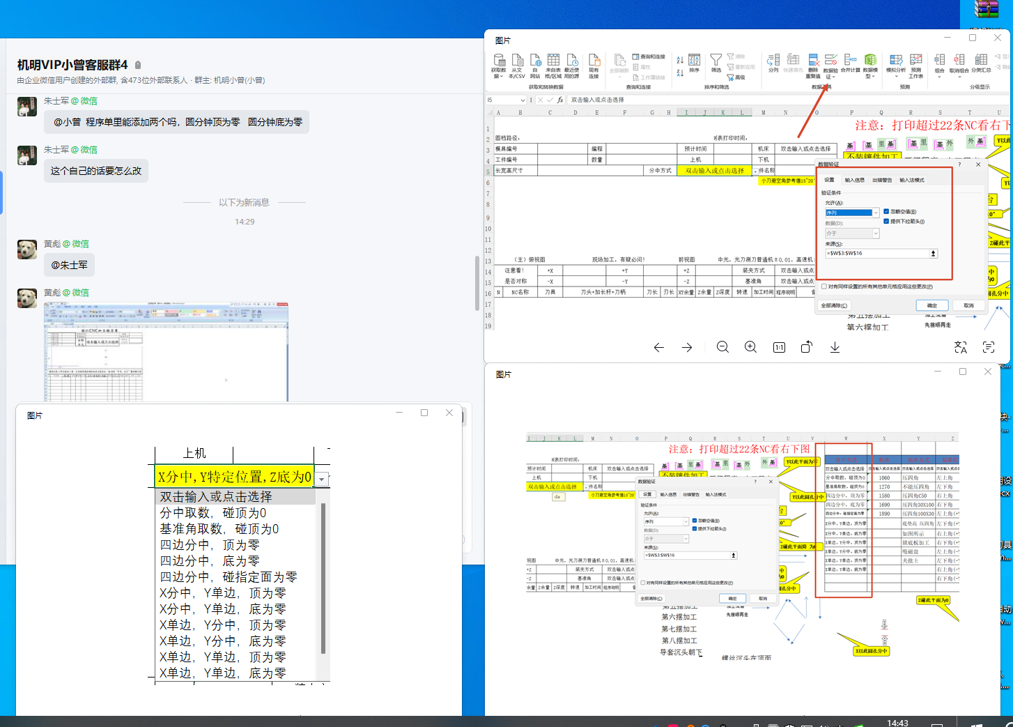Open 数据 介于 dropdown in bottom dialog

coord(686,539)
